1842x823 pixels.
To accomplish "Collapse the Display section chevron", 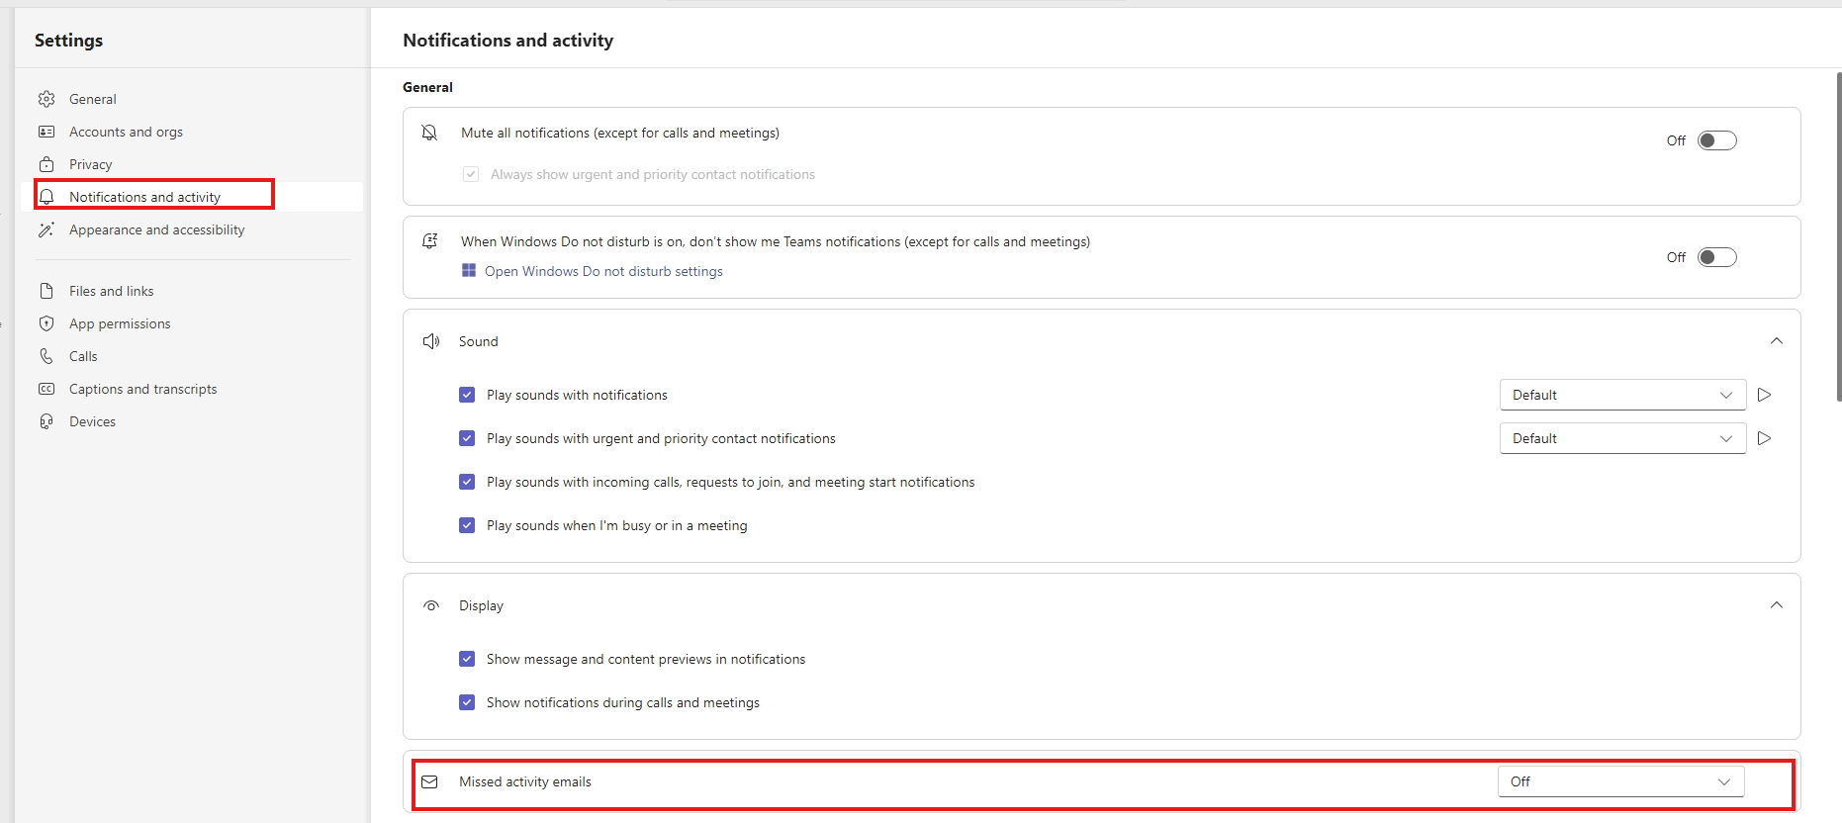I will click(1777, 605).
